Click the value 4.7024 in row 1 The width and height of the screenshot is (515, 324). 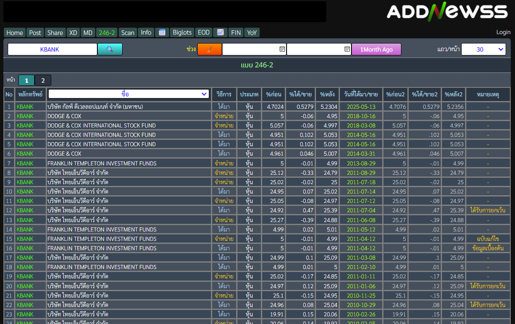[275, 107]
